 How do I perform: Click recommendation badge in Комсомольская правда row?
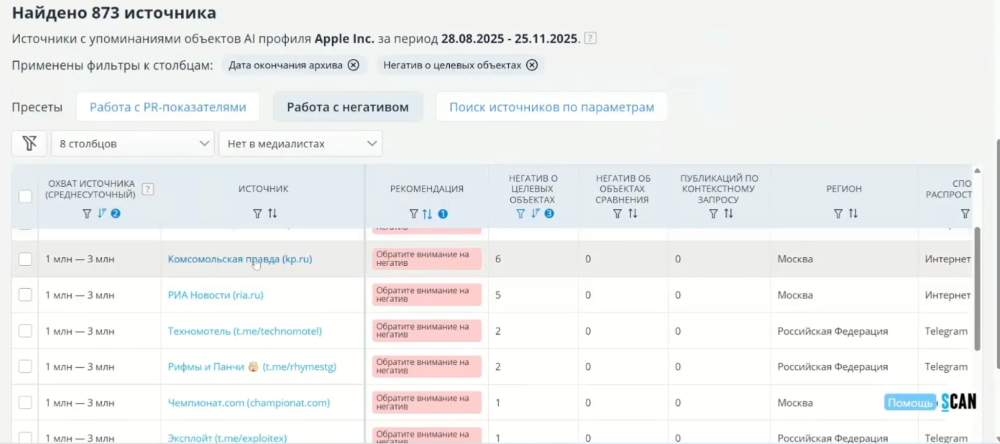[x=427, y=259]
